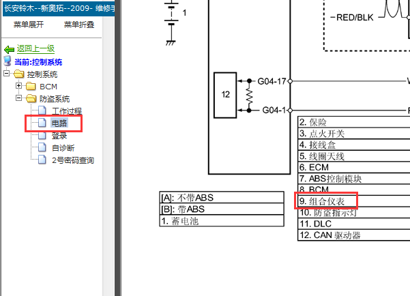Click 菜单展开 to expand the menu
The width and height of the screenshot is (410, 296).
29,25
